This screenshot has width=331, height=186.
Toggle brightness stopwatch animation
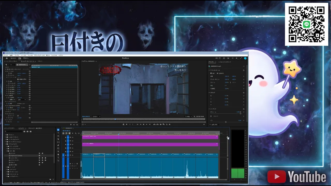9,107
